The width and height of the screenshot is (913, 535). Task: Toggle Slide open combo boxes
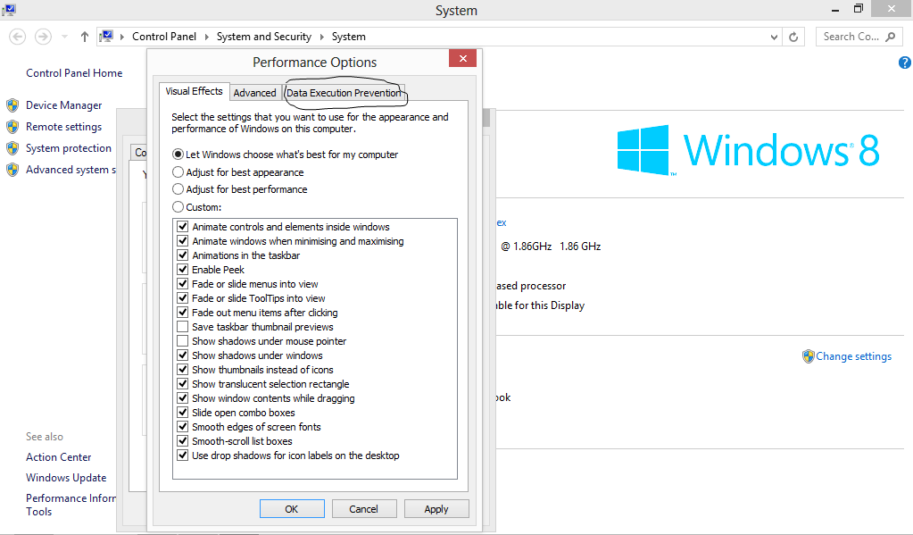point(183,413)
